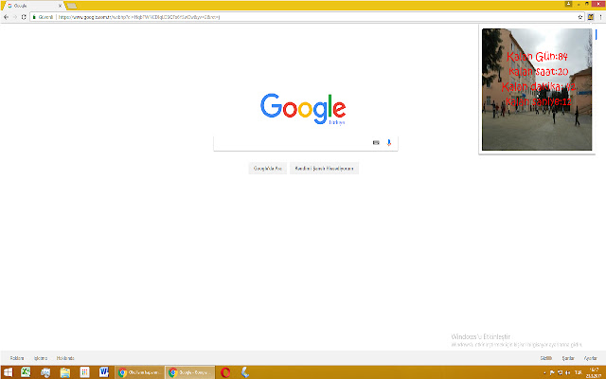Click the Google'da Ara button

tap(267, 169)
